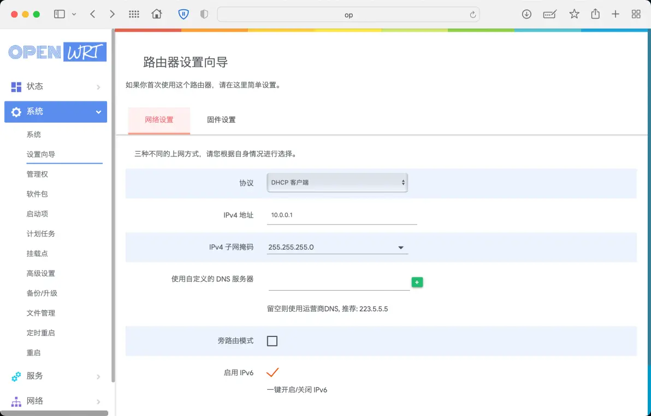Open 管理权 in sidebar
The width and height of the screenshot is (651, 416).
pyautogui.click(x=37, y=174)
